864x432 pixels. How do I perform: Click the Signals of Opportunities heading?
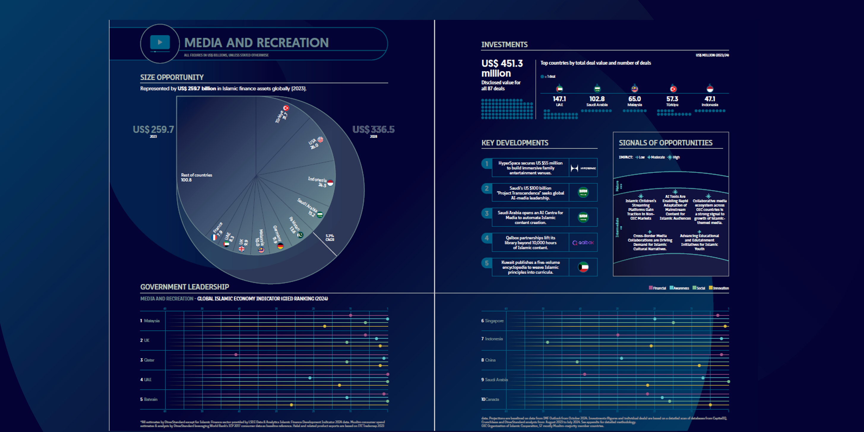point(665,143)
